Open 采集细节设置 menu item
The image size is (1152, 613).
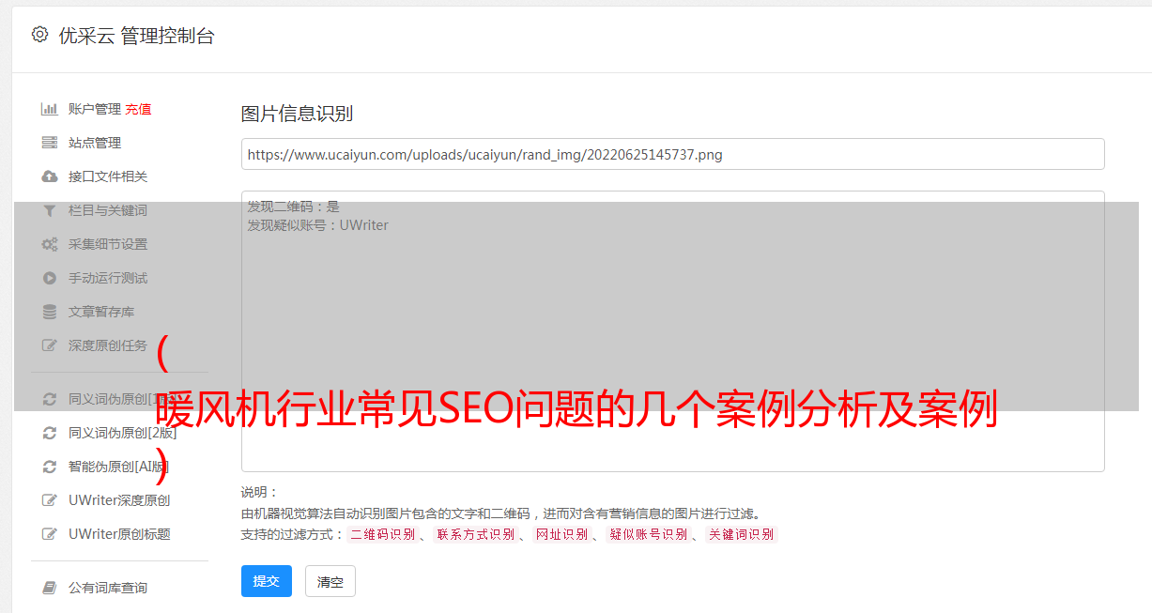click(x=108, y=244)
